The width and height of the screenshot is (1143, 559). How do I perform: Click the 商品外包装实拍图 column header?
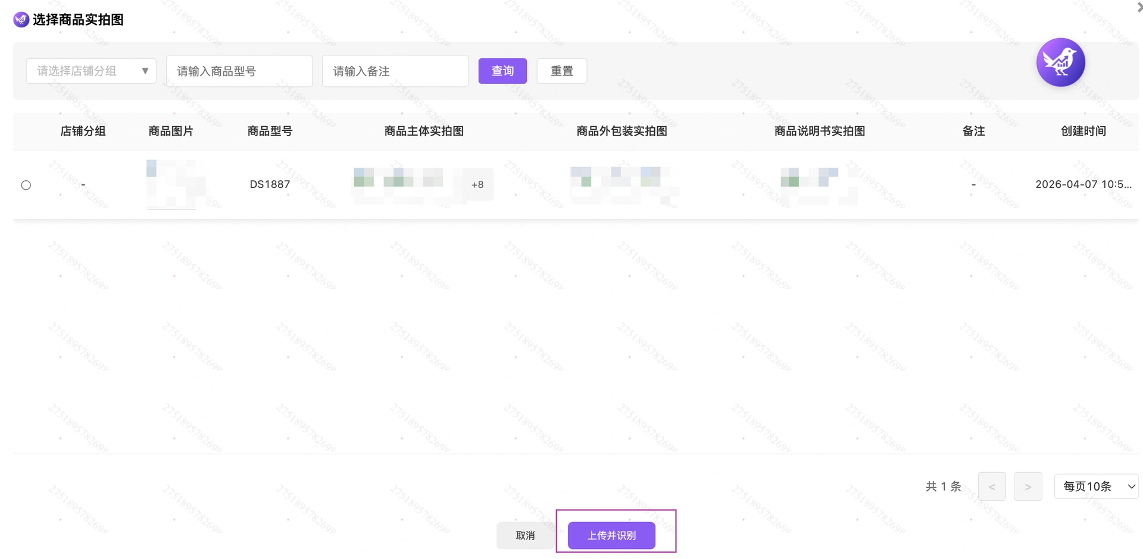pyautogui.click(x=622, y=131)
